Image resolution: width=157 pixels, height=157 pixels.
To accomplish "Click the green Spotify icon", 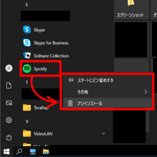I will tap(27, 69).
